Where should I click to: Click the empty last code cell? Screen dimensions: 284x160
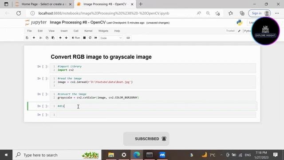(x=153, y=115)
